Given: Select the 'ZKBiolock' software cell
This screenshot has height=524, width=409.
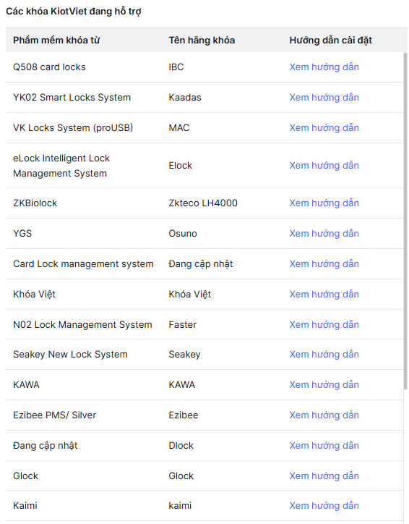Looking at the screenshot, I should [x=35, y=203].
